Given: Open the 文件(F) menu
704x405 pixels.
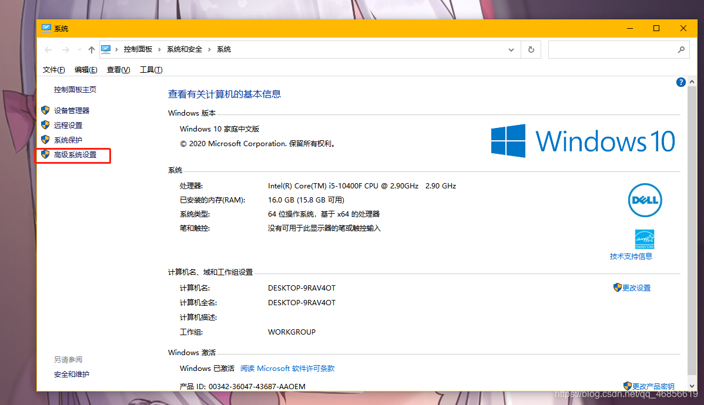Looking at the screenshot, I should pos(54,70).
